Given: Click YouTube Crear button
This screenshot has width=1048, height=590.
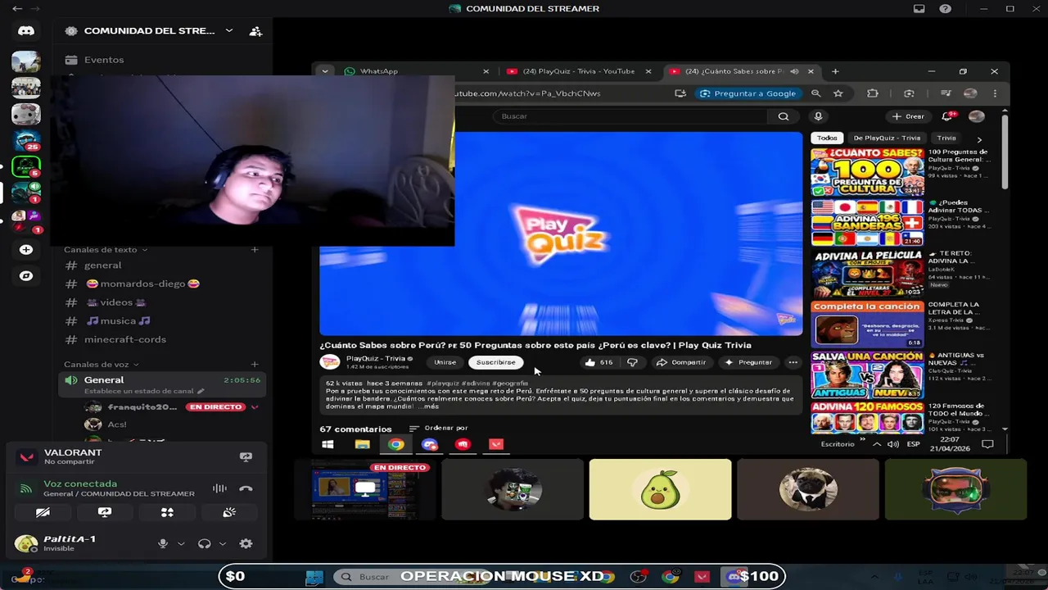Looking at the screenshot, I should coord(908,116).
